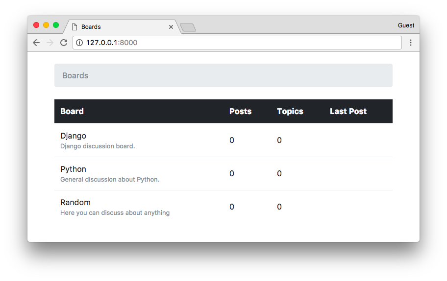The width and height of the screenshot is (447, 281).
Task: Click the Last Post column header
Action: pyautogui.click(x=348, y=111)
